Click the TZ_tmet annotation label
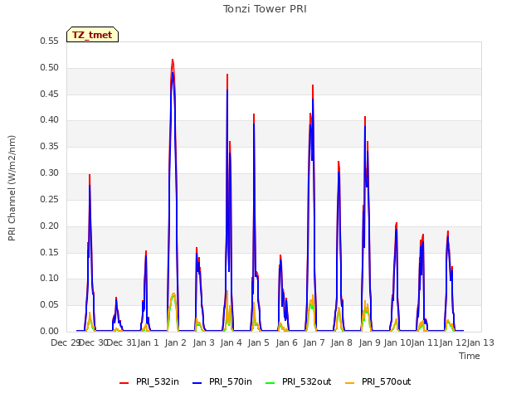531x398 pixels. [x=92, y=35]
